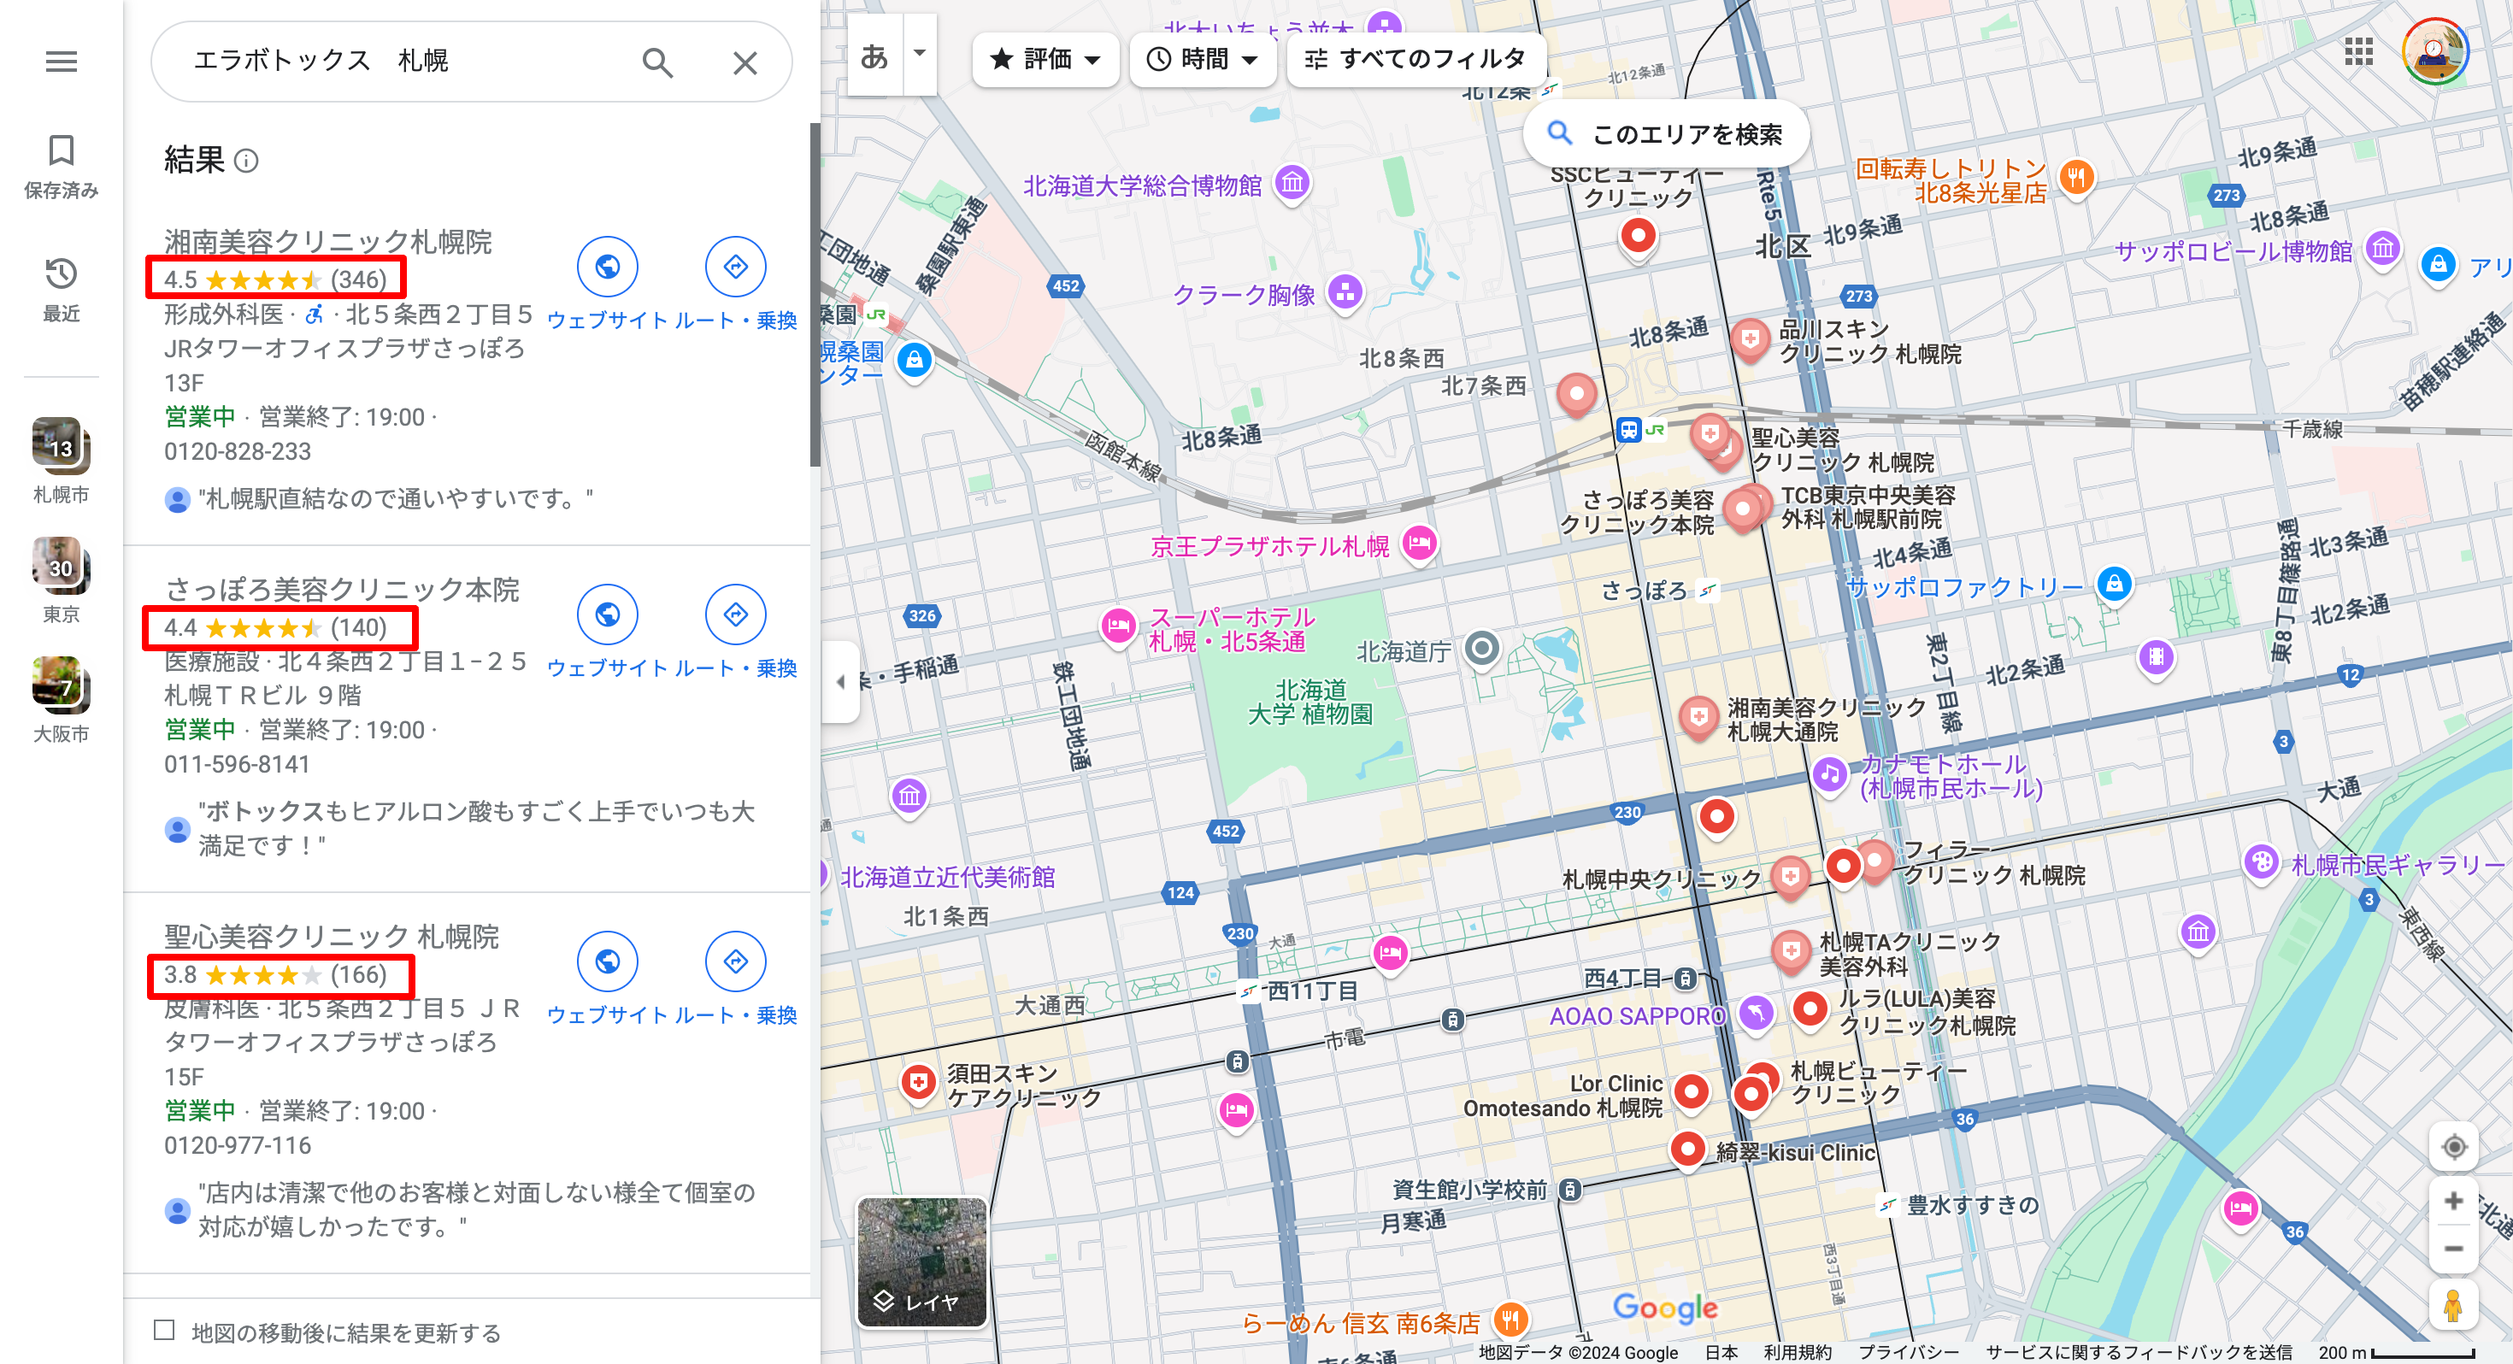Collapse the side results panel
Screen dimensions: 2513x1364
840,682
